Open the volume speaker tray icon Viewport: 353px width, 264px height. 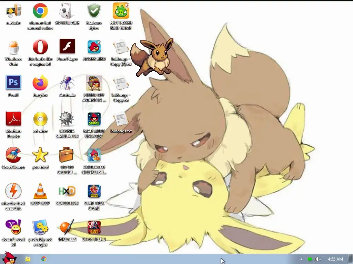click(x=318, y=259)
